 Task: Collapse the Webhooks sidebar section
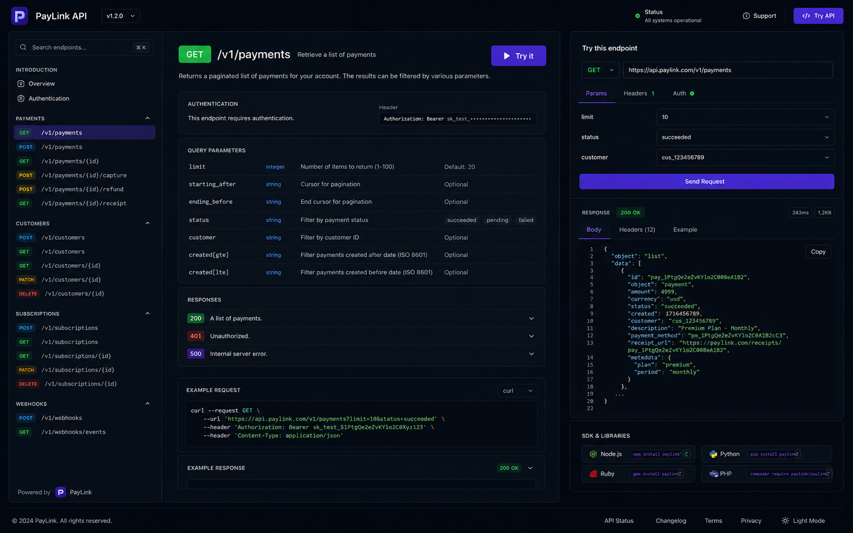point(147,404)
